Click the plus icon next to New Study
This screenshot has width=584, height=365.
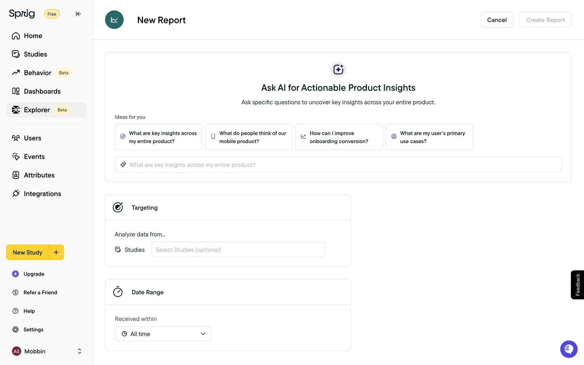56,252
